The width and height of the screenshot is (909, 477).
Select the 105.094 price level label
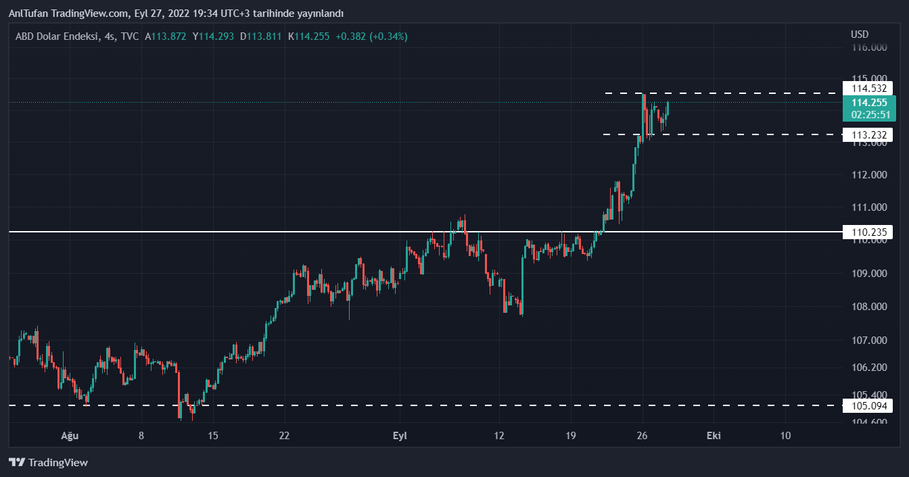pos(868,406)
